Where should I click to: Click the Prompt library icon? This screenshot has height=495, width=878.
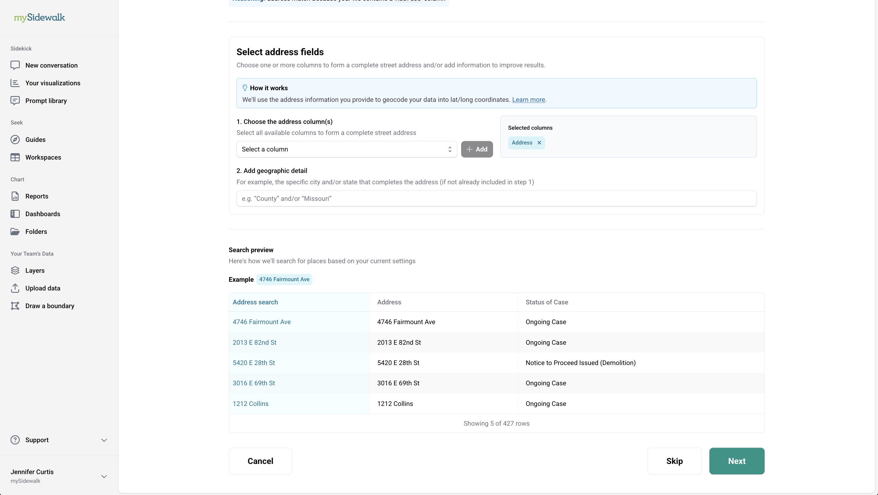click(x=15, y=101)
